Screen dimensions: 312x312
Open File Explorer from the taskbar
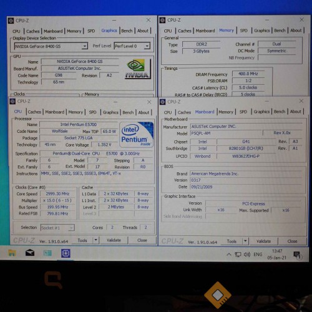[x=12, y=253]
